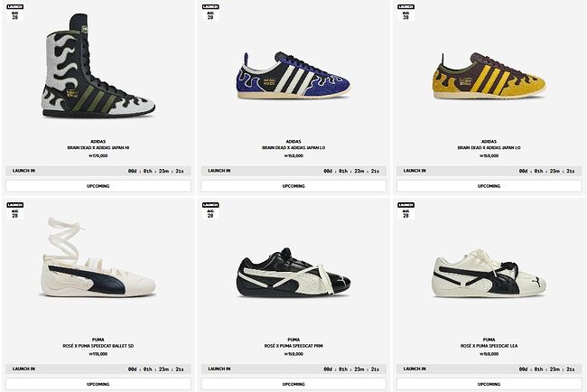The image size is (587, 392).
Task: Open the white Puma ballet shoe with ribbons
Action: point(98,257)
